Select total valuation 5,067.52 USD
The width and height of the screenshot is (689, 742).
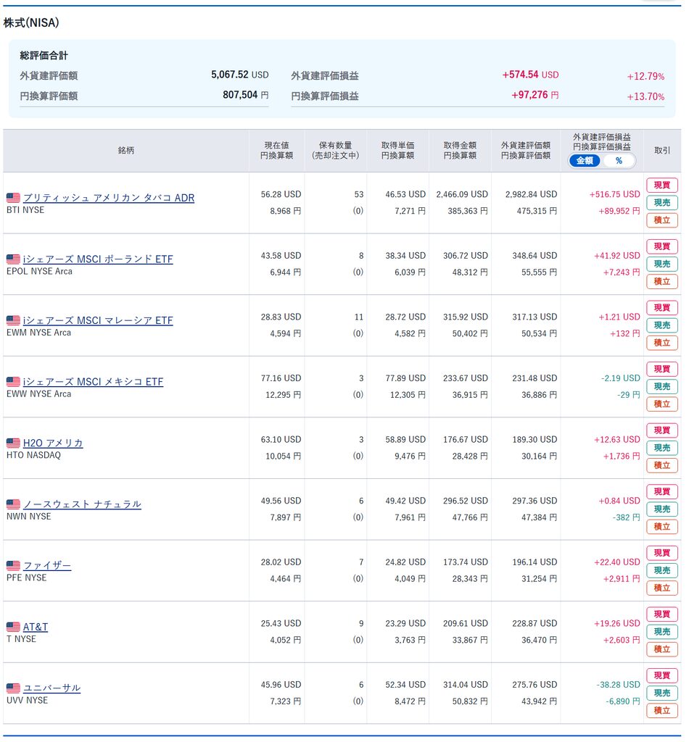tap(239, 75)
